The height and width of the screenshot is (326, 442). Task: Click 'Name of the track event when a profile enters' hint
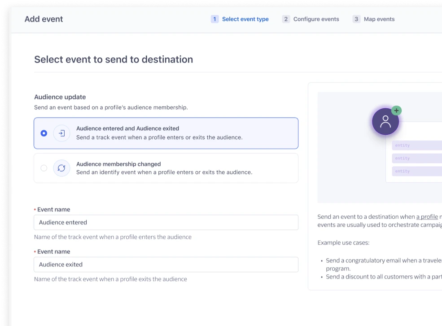click(x=113, y=237)
